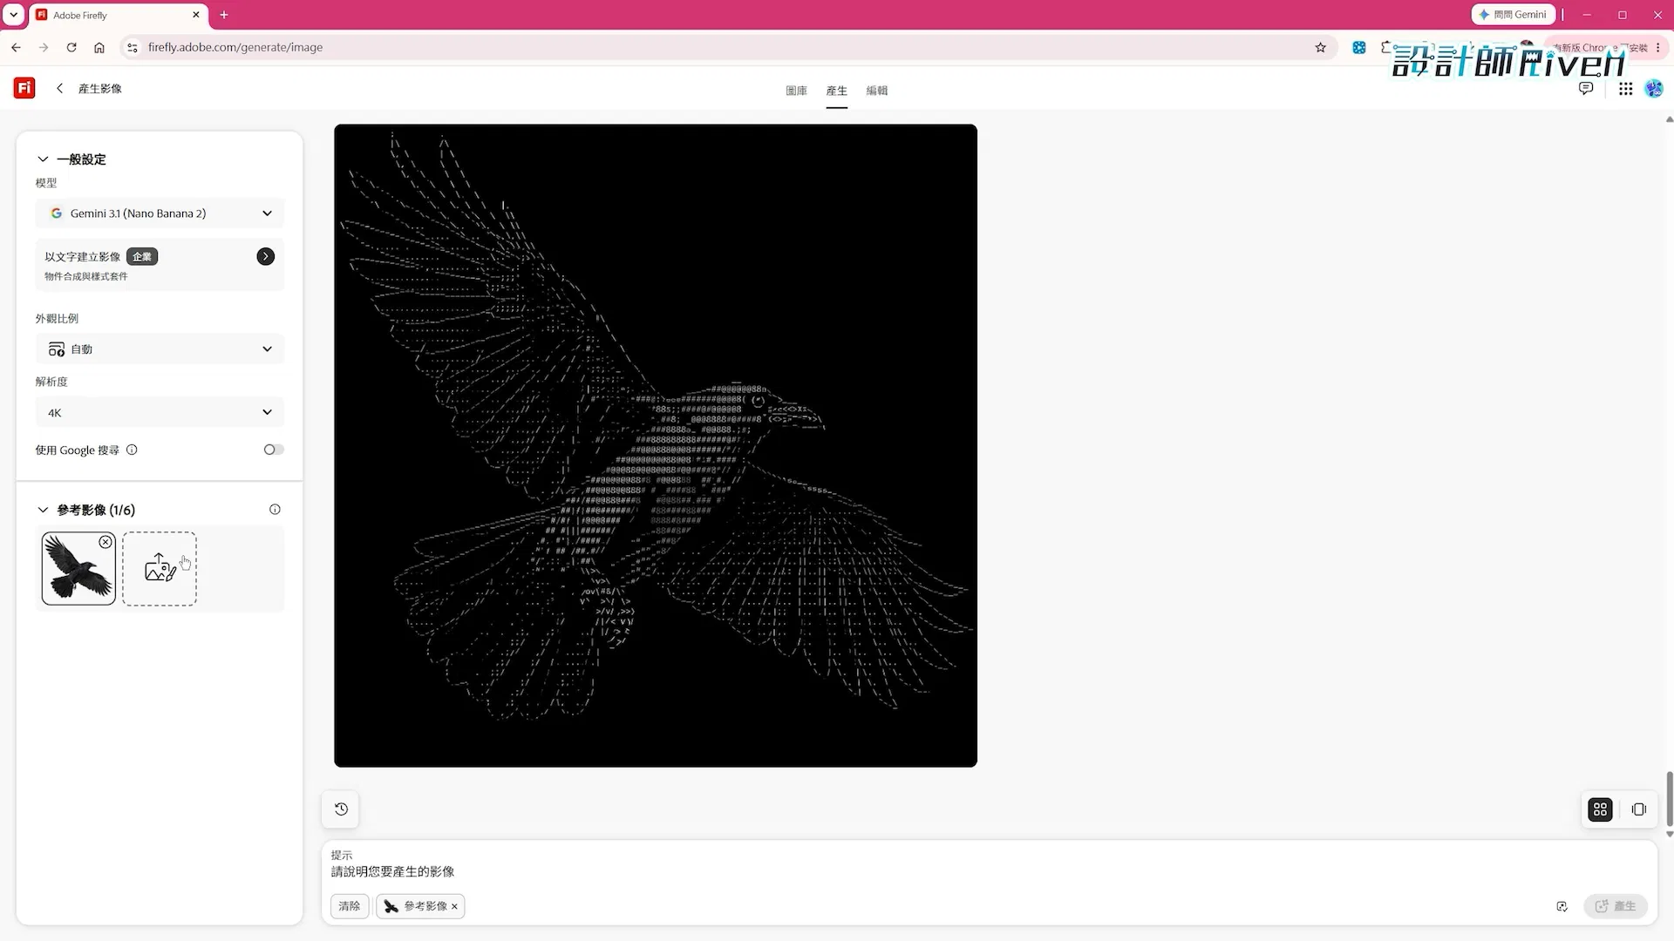Open the Adobe apps grid icon
This screenshot has height=941, width=1674.
pyautogui.click(x=1625, y=89)
